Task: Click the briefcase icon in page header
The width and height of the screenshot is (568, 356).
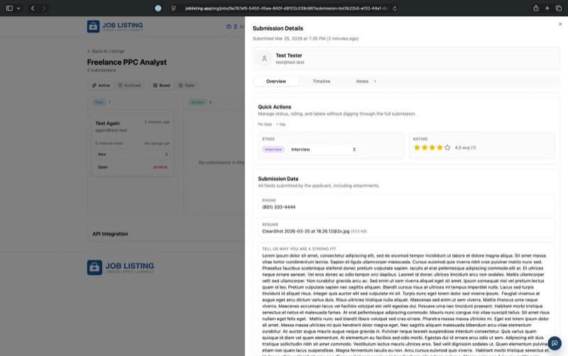Action: [229, 26]
